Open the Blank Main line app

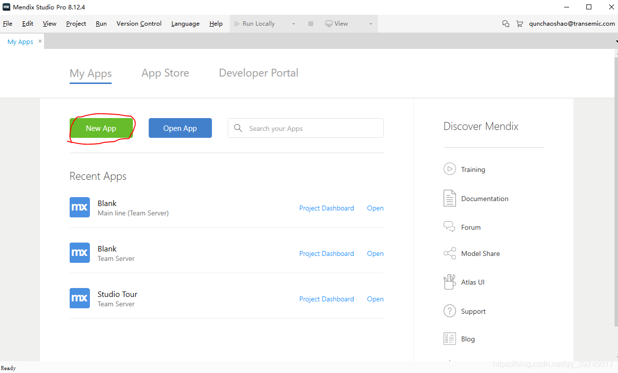coord(375,208)
